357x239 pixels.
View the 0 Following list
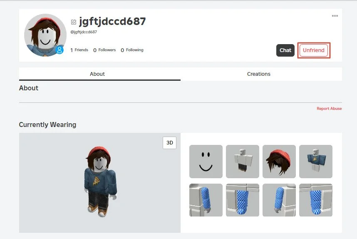pyautogui.click(x=132, y=50)
